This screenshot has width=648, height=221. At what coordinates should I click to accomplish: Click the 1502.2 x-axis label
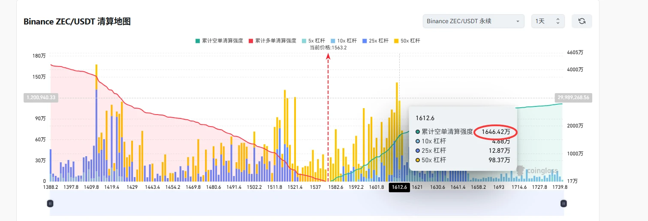254,188
